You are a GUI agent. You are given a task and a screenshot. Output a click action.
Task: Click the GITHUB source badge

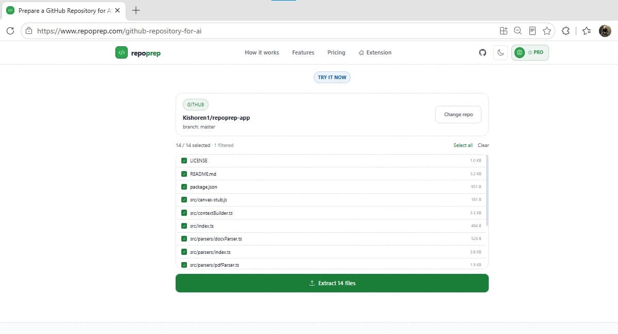(x=196, y=104)
